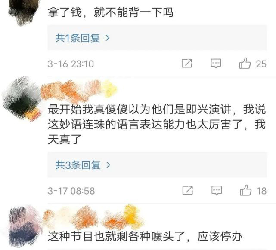This screenshot has height=250, width=276.
Task: Select the comment text 拿了钱，就不能背一下吗
Action: point(111,12)
